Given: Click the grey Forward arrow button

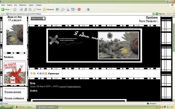Looking at the screenshot, I should (15, 9).
